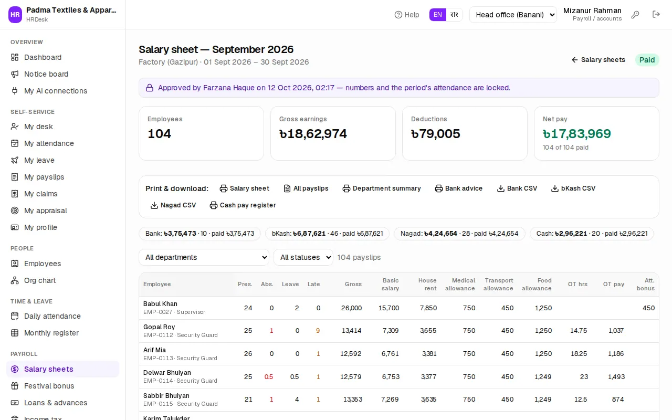Click the bKash payment summary chip

coord(327,234)
